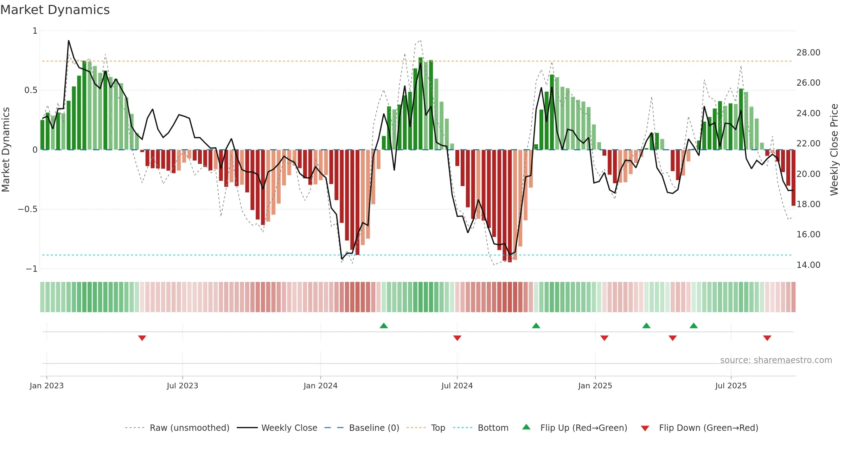Toggle the Raw (unsmoothed) legend entry

tap(177, 428)
